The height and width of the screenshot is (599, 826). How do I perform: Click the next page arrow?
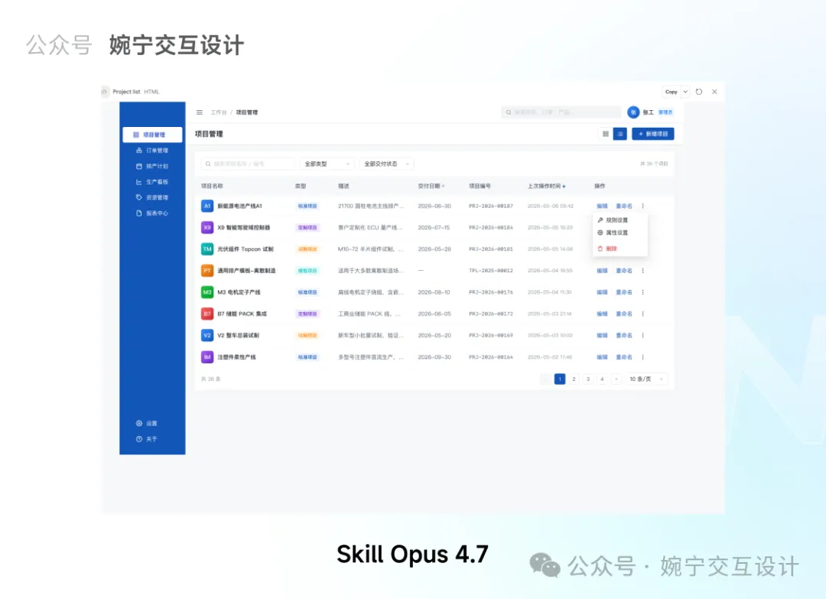pos(616,379)
